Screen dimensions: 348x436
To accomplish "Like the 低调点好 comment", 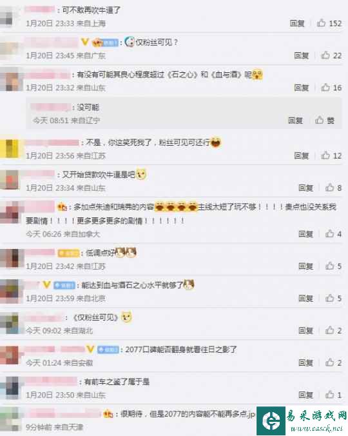I will coord(329,266).
